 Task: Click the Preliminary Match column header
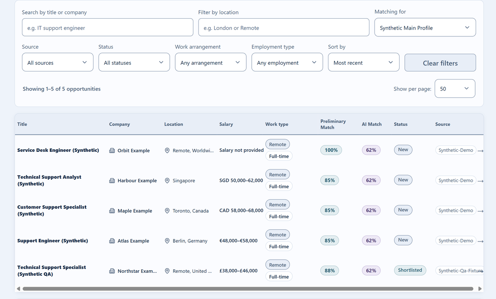click(333, 124)
